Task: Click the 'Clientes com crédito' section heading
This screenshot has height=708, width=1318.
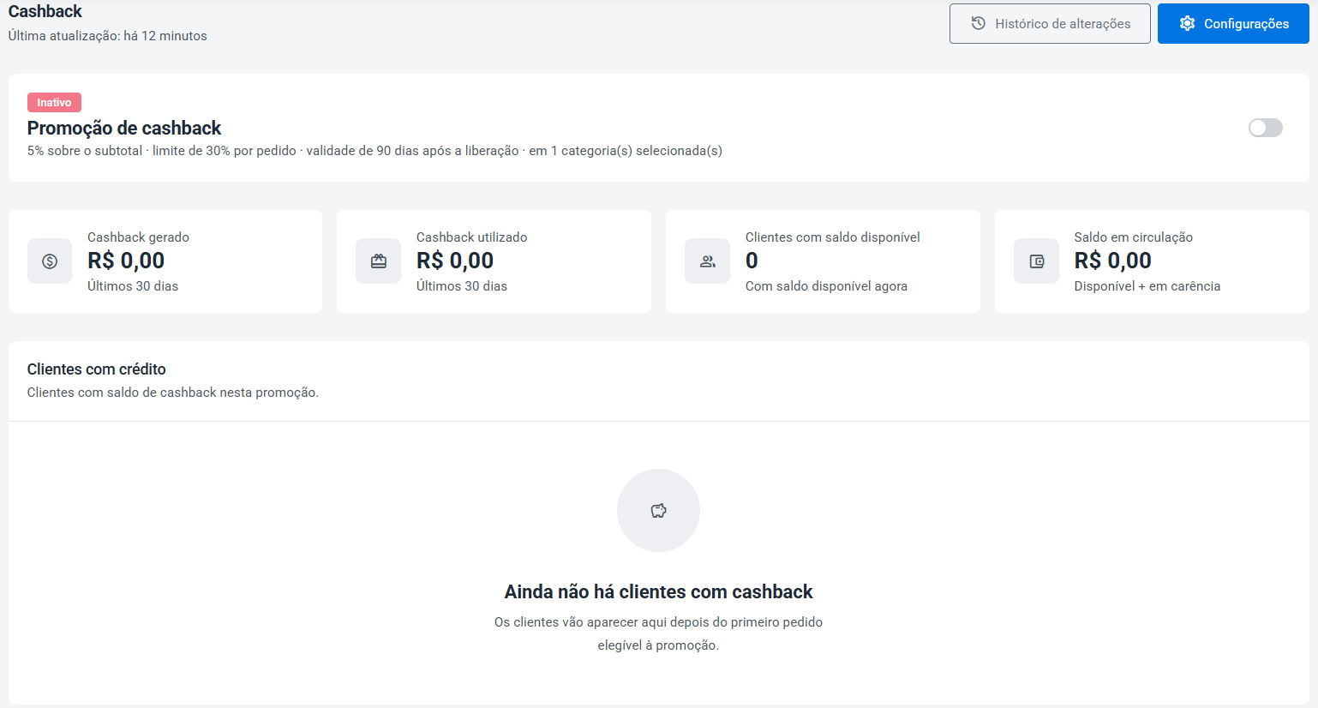Action: (x=96, y=369)
